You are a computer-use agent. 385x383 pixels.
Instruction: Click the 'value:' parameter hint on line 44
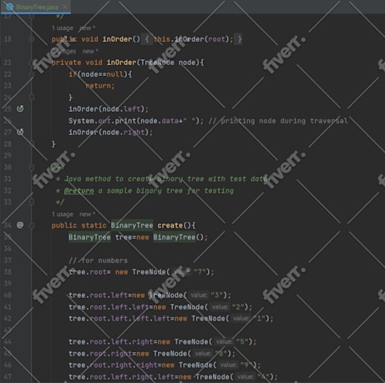(x=224, y=341)
